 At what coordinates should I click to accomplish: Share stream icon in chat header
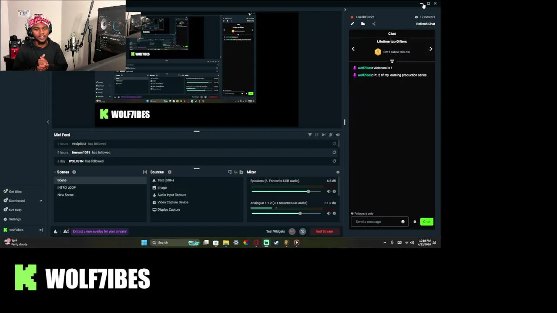tap(373, 24)
